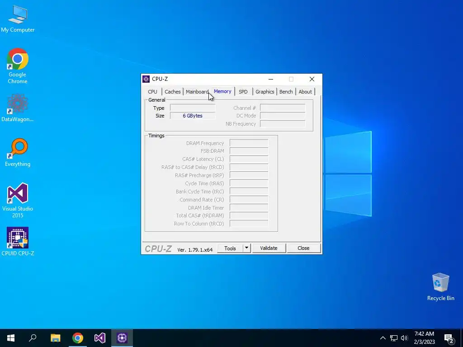Select the Recycle Bin desktop icon
The height and width of the screenshot is (347, 463).
pyautogui.click(x=440, y=287)
